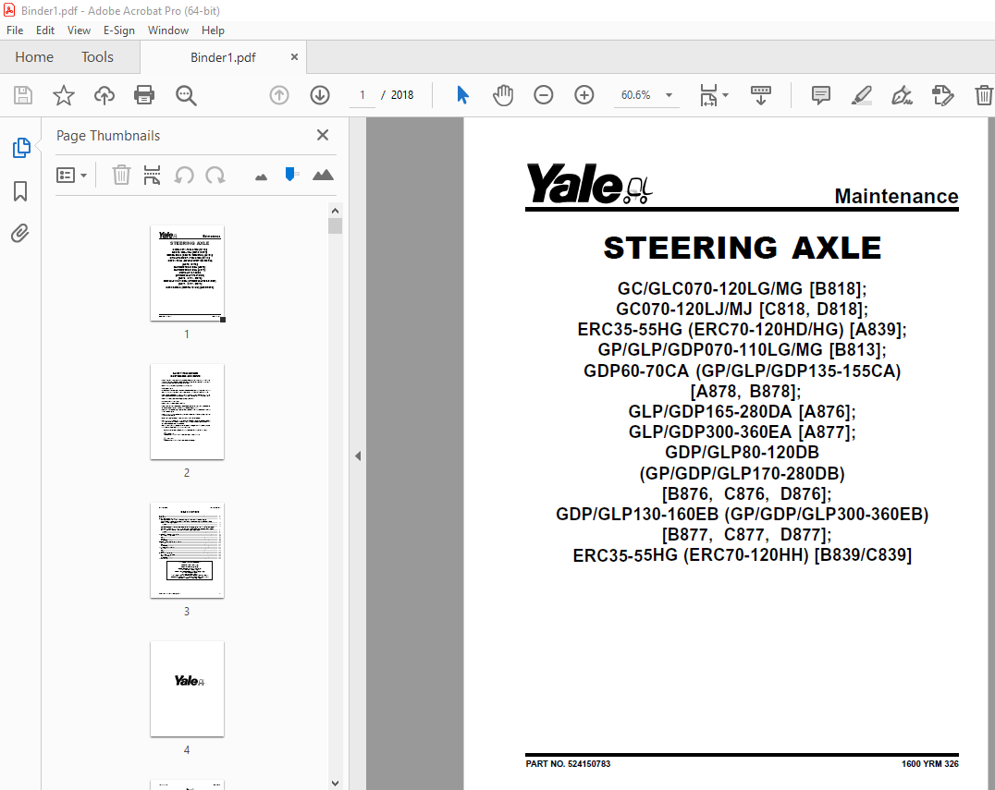
Task: Zoom in with the plus icon
Action: click(x=583, y=95)
